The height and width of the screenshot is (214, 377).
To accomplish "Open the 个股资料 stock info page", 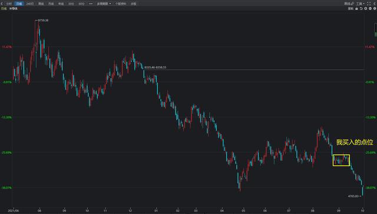I will tap(121, 4).
